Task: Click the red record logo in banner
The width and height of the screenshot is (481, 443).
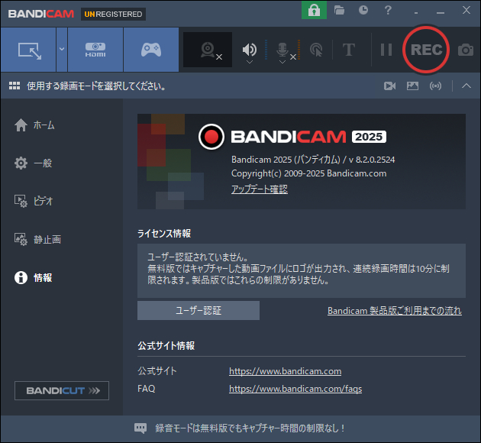Action: (211, 137)
